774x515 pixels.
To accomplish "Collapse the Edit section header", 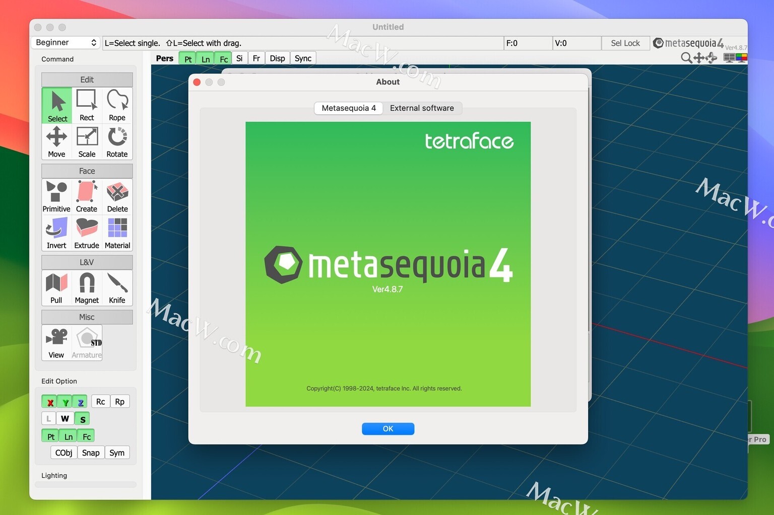I will pyautogui.click(x=87, y=80).
